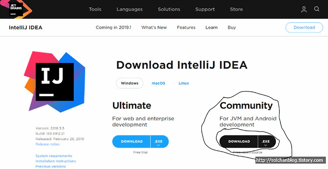Open the What's New page
Viewport: 328px width, 169px height.
pyautogui.click(x=154, y=27)
